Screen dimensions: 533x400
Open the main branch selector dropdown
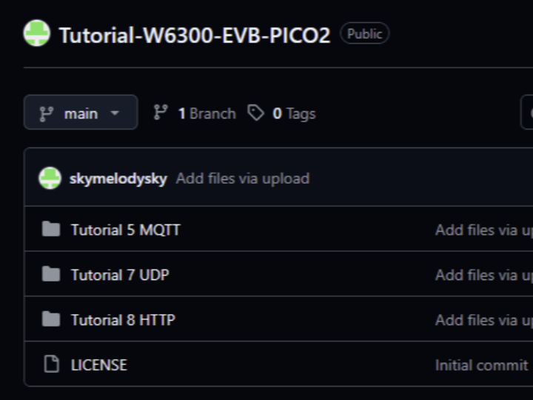pyautogui.click(x=80, y=113)
